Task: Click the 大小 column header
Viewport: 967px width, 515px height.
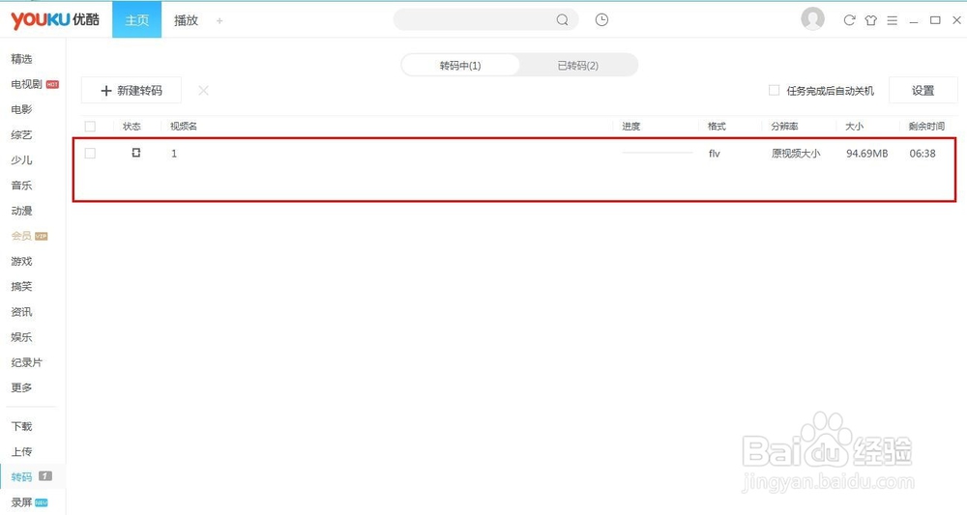Action: [x=854, y=127]
